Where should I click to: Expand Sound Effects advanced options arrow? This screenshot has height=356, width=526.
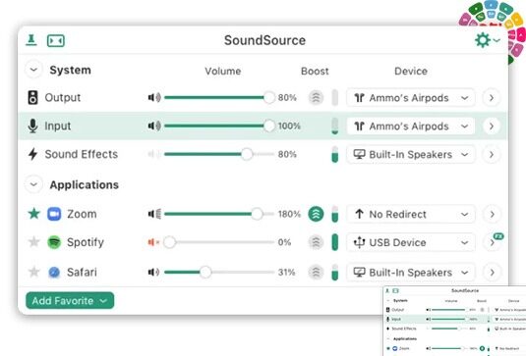click(492, 154)
